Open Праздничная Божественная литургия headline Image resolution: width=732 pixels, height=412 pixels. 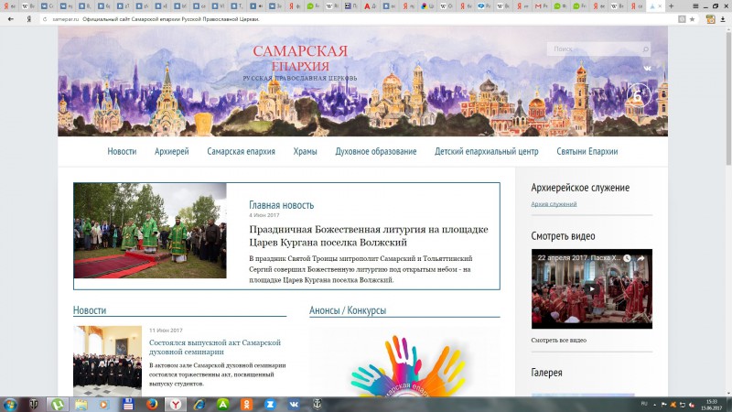tap(369, 236)
